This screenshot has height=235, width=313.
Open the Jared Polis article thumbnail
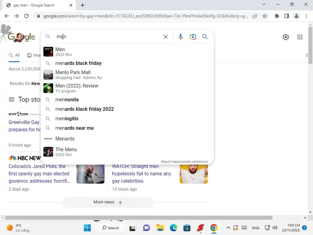click(90, 174)
